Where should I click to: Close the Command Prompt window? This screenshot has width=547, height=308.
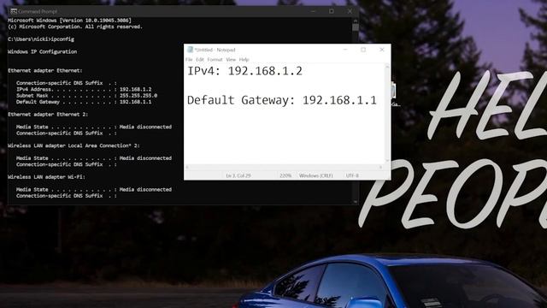(x=350, y=11)
